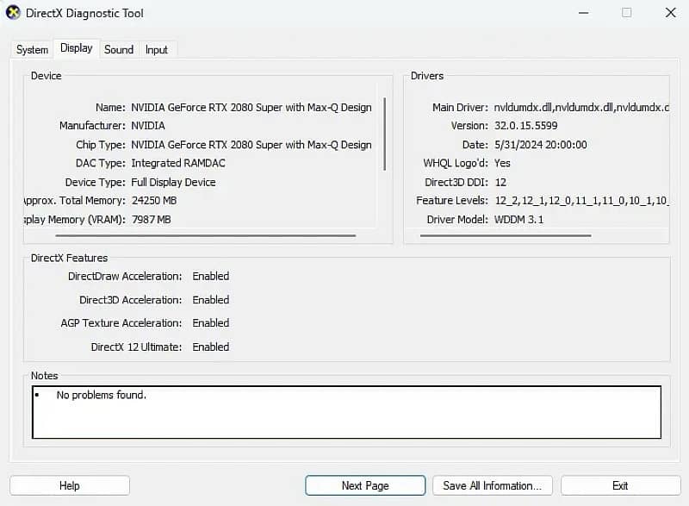This screenshot has height=506, width=689.
Task: Click the Device panel horizontal scrollbar
Action: [205, 235]
